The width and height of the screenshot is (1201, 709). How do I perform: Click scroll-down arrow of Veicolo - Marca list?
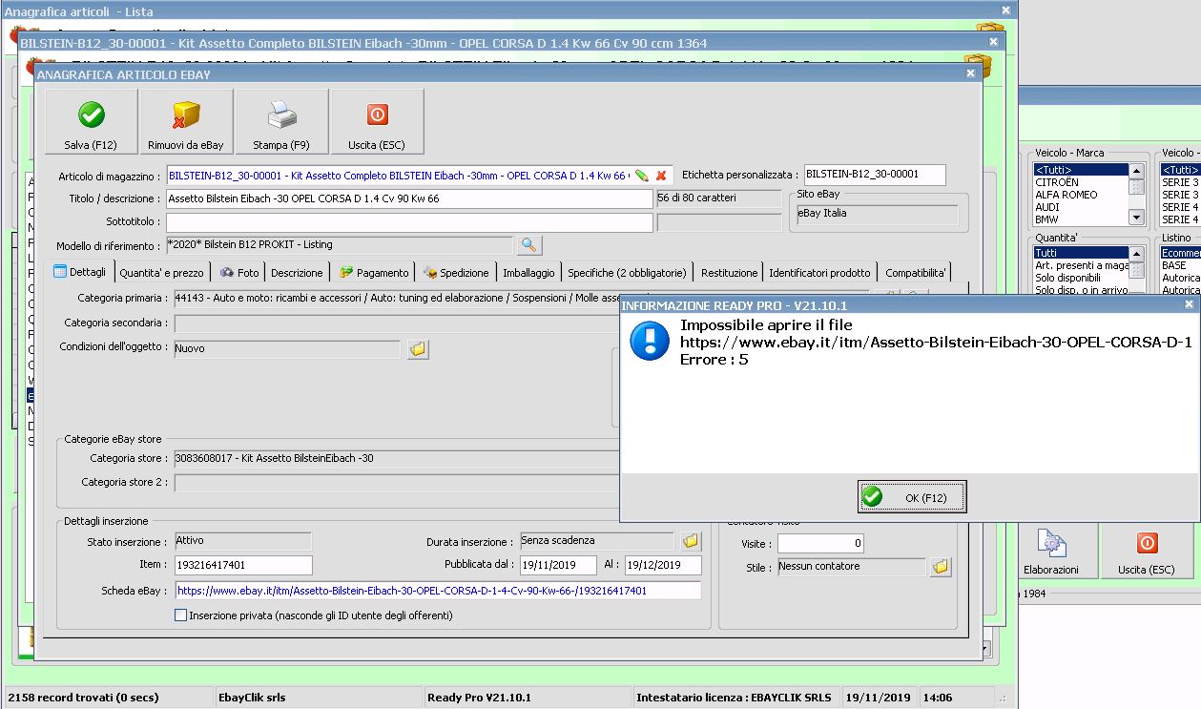(1136, 218)
